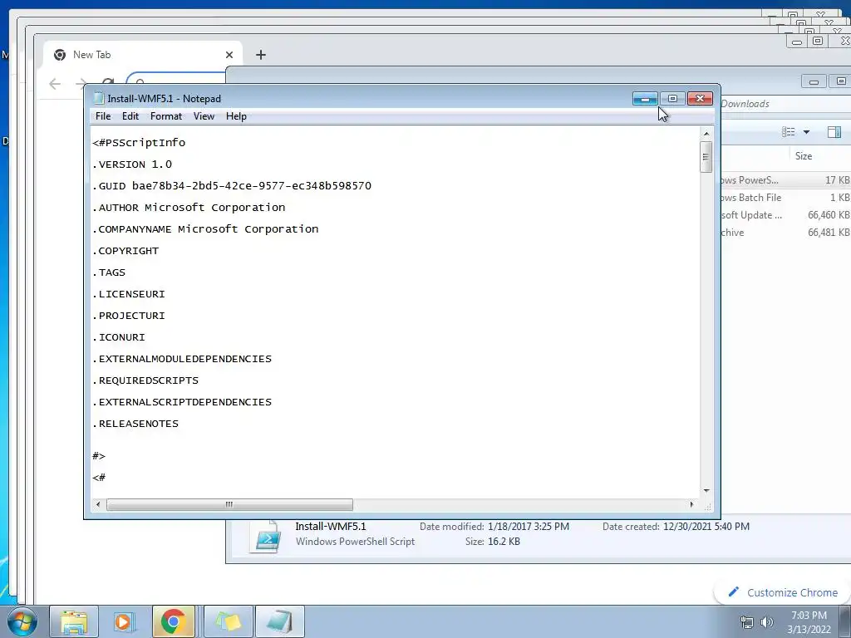Click the Date modified value in details pane
This screenshot has height=638, width=851.
pos(528,526)
